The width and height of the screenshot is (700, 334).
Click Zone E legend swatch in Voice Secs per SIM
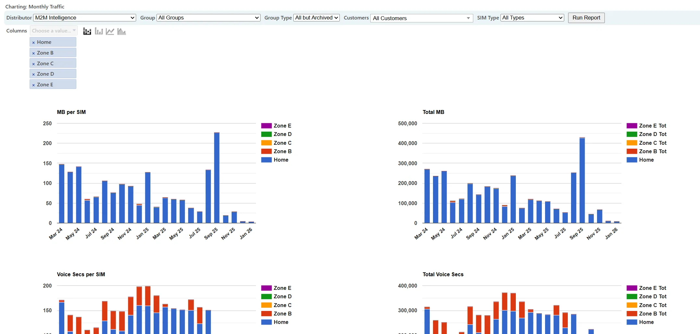(x=266, y=288)
